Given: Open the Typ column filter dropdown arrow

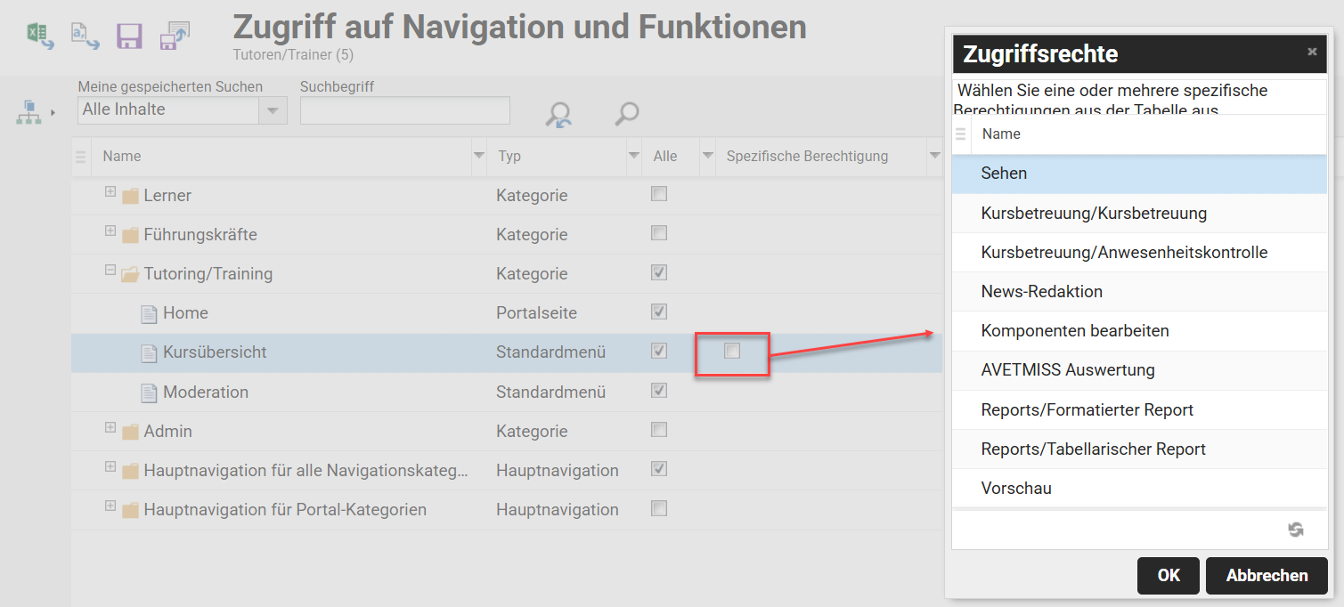Looking at the screenshot, I should pyautogui.click(x=634, y=156).
